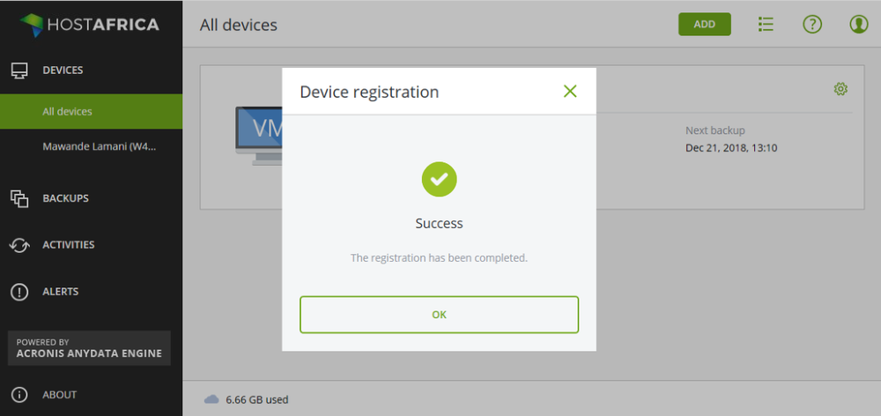Open the Backups menu item
The image size is (881, 416).
pyautogui.click(x=65, y=198)
